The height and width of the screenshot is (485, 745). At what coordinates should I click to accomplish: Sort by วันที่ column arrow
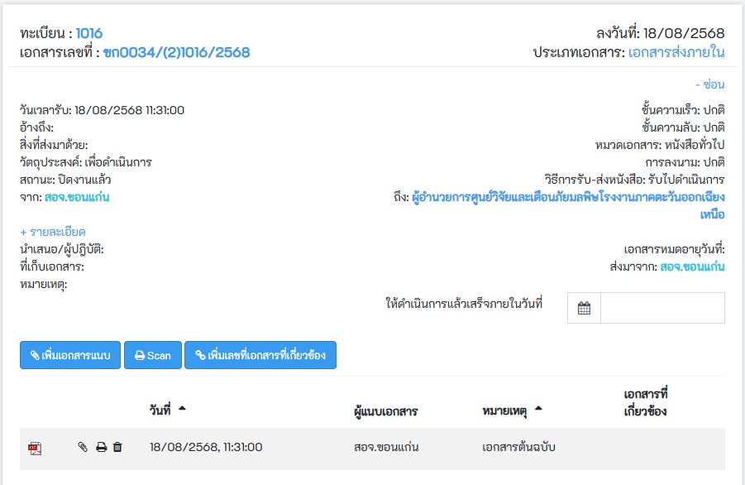182,408
